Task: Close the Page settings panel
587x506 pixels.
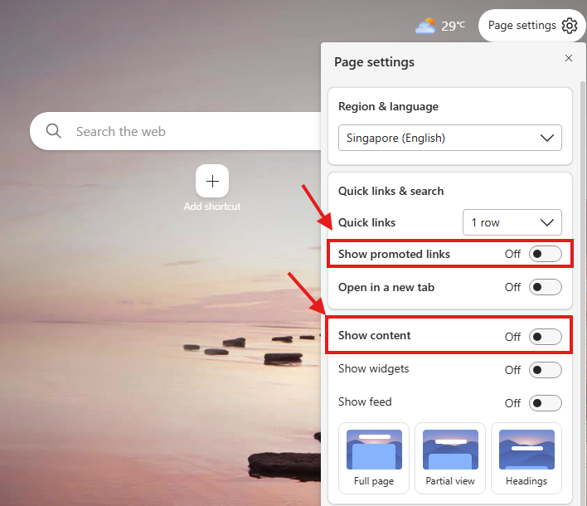Action: tap(569, 58)
